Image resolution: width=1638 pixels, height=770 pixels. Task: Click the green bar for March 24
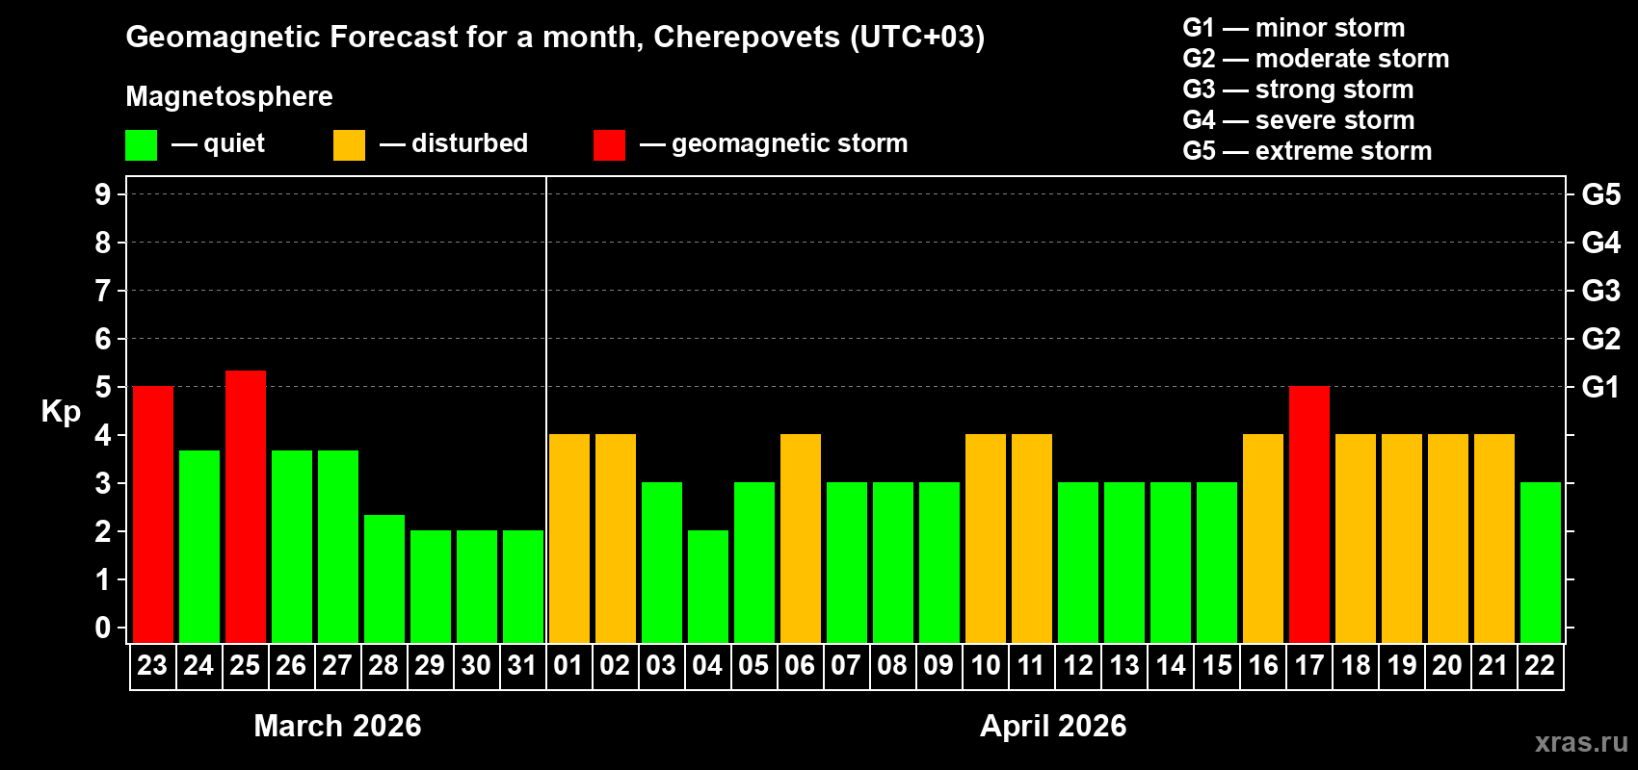[199, 547]
